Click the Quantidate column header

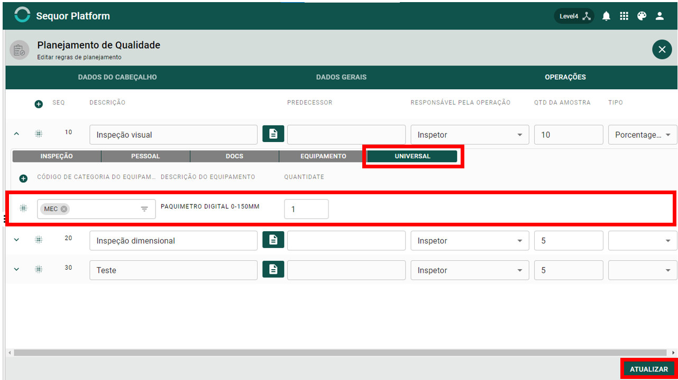[304, 177]
